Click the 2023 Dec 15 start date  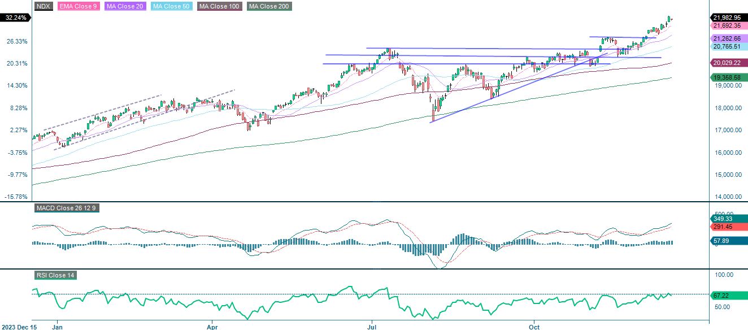click(20, 327)
